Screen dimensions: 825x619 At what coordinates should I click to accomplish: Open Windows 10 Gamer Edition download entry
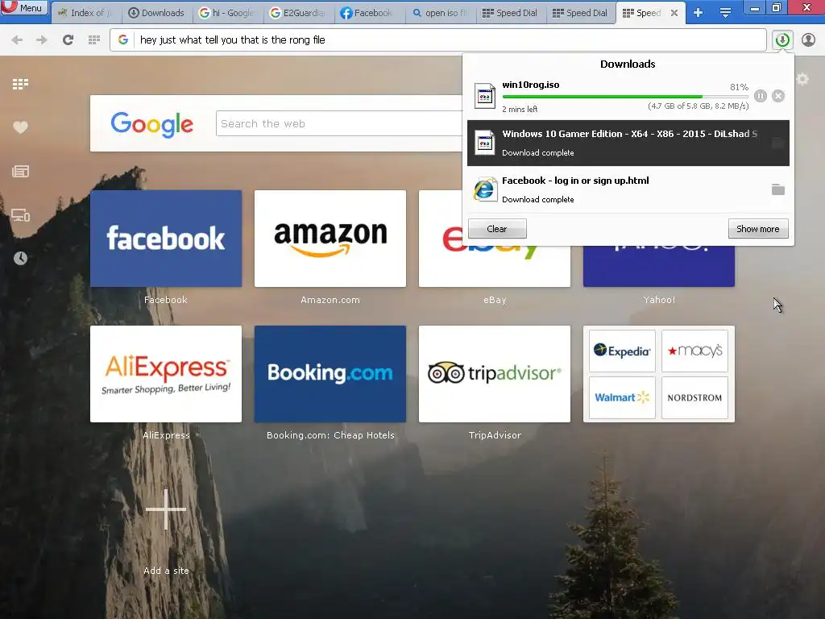click(628, 143)
